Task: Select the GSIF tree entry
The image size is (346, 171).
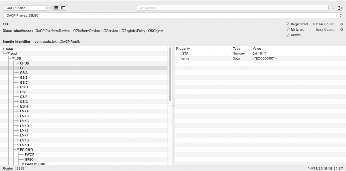Action: tap(24, 97)
